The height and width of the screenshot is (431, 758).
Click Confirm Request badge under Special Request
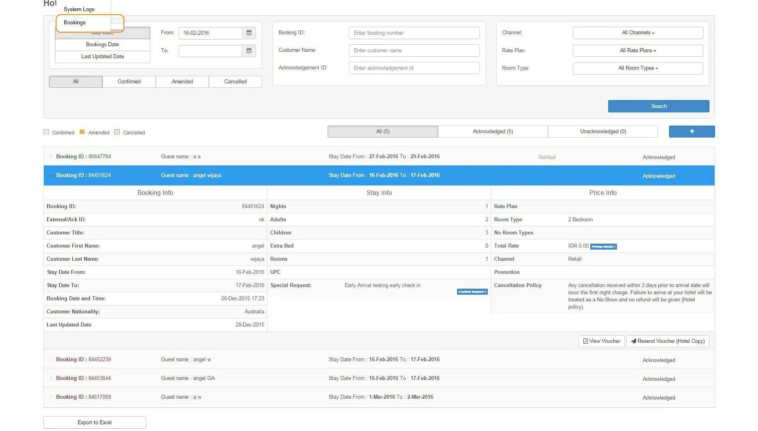pyautogui.click(x=472, y=292)
